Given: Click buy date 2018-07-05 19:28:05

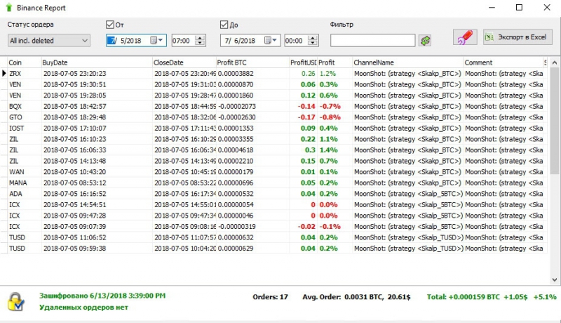Looking at the screenshot, I should 75,95.
